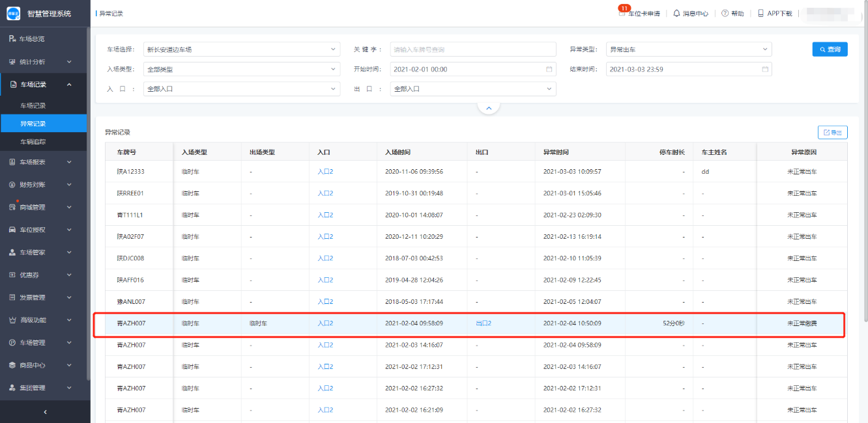Open 消息中心 bell notifications

(676, 13)
